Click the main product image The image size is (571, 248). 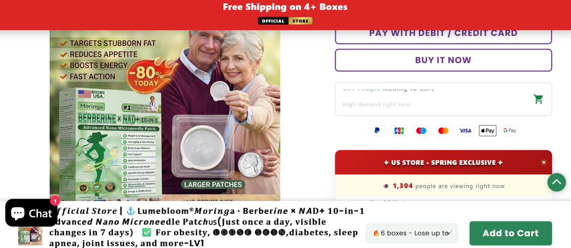click(x=165, y=115)
